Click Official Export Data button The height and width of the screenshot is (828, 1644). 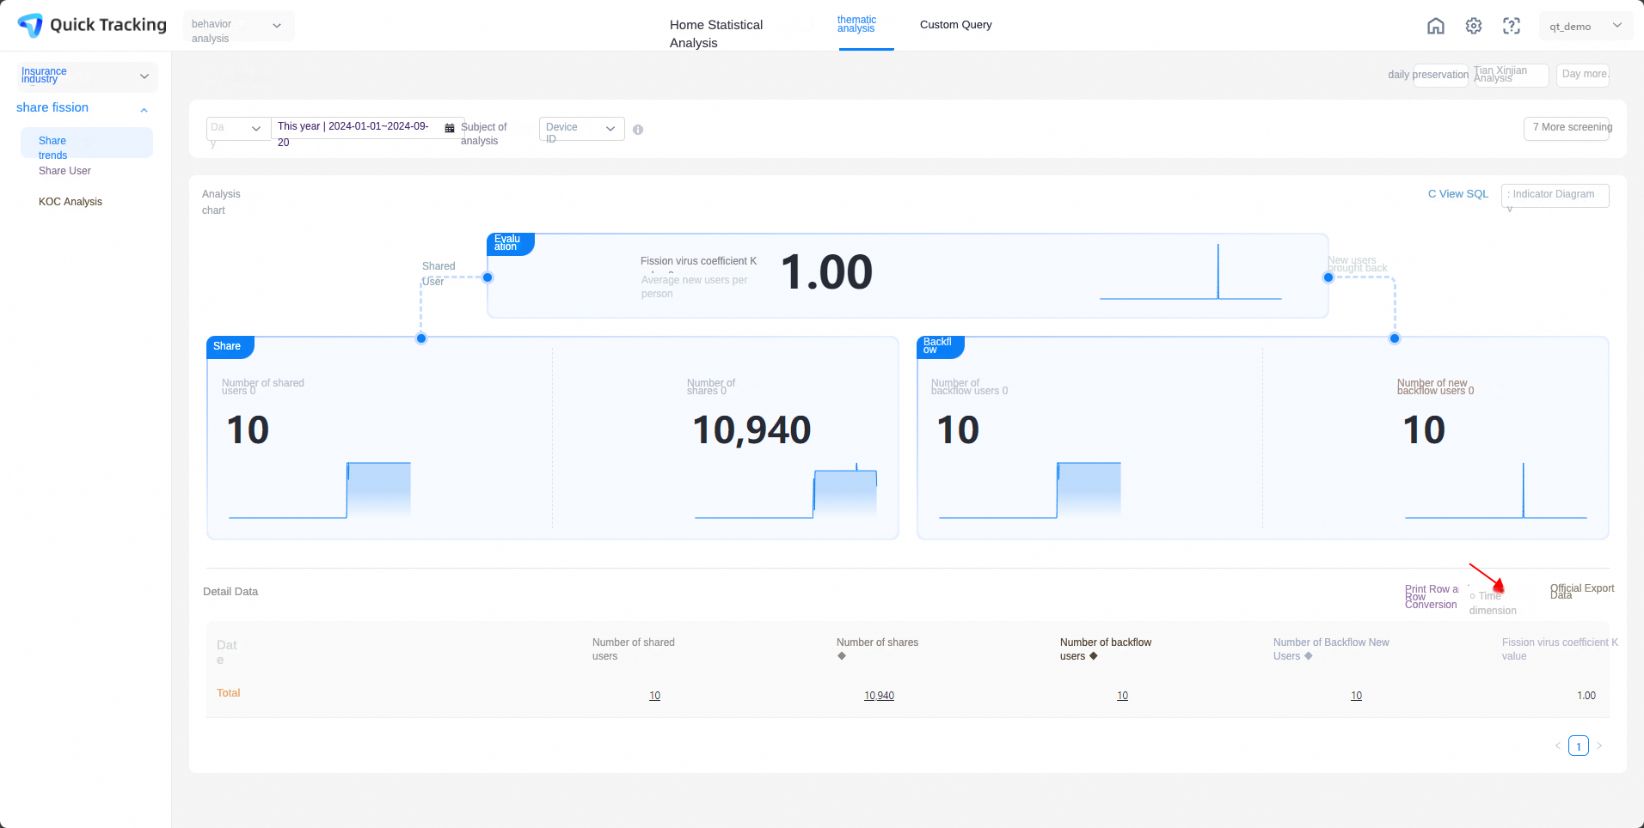[x=1582, y=592]
